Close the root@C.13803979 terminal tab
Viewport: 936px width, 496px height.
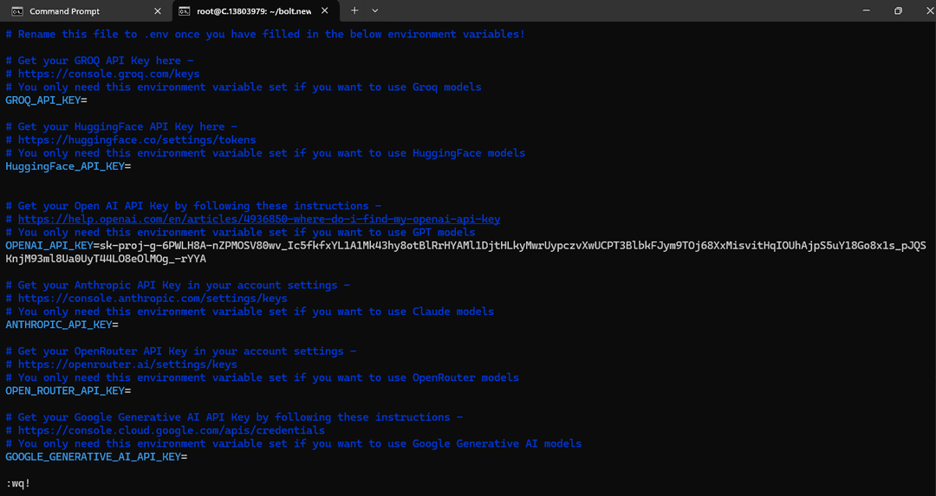pyautogui.click(x=325, y=10)
